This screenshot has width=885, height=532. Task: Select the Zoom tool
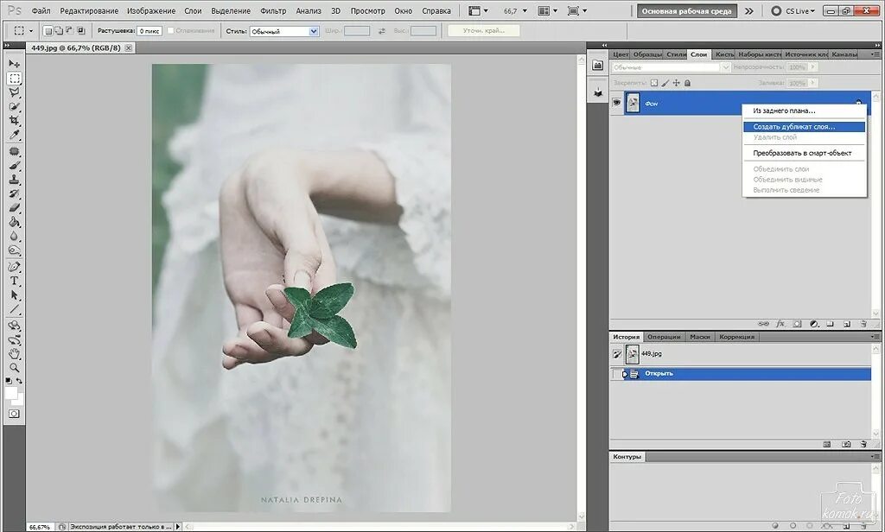[14, 368]
